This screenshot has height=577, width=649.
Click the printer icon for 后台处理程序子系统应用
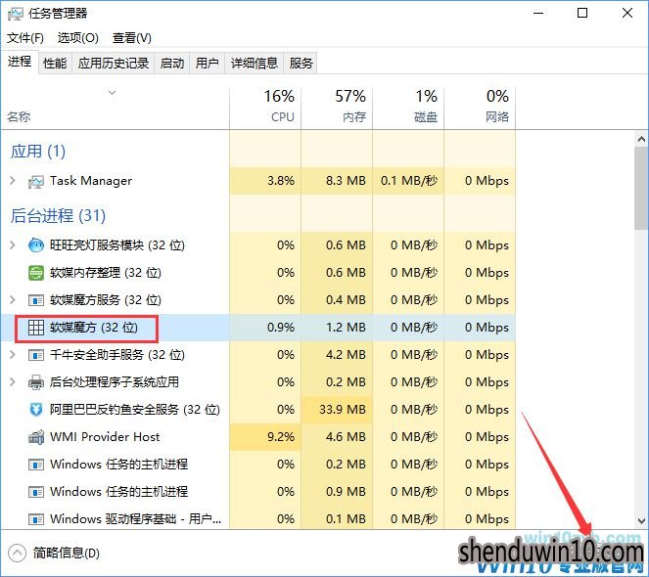coord(36,382)
